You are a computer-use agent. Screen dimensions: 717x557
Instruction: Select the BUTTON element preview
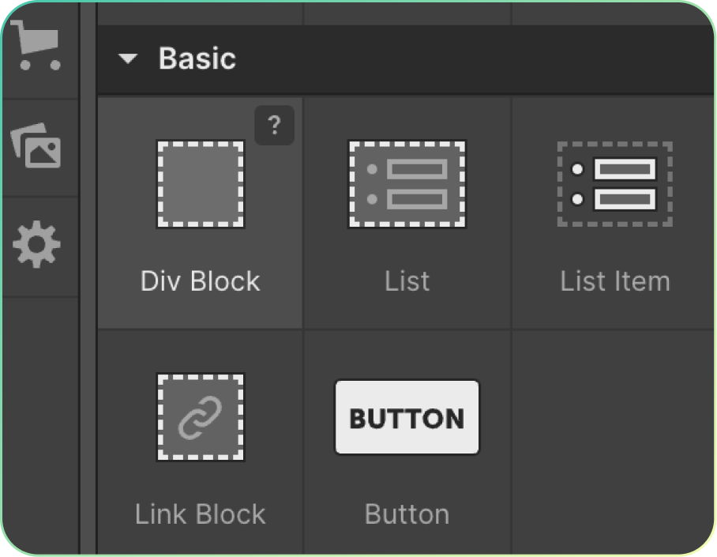407,417
